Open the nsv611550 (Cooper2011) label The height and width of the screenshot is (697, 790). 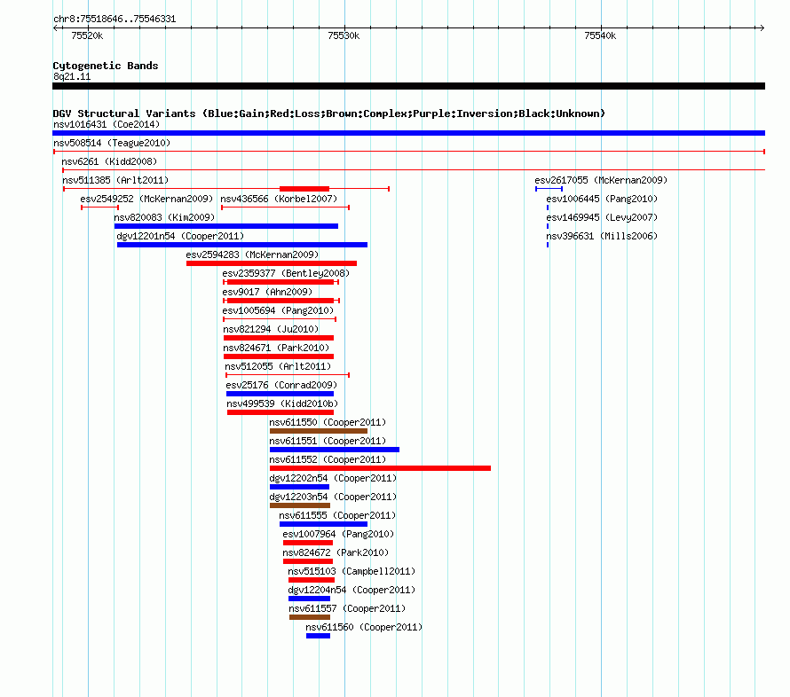click(328, 422)
